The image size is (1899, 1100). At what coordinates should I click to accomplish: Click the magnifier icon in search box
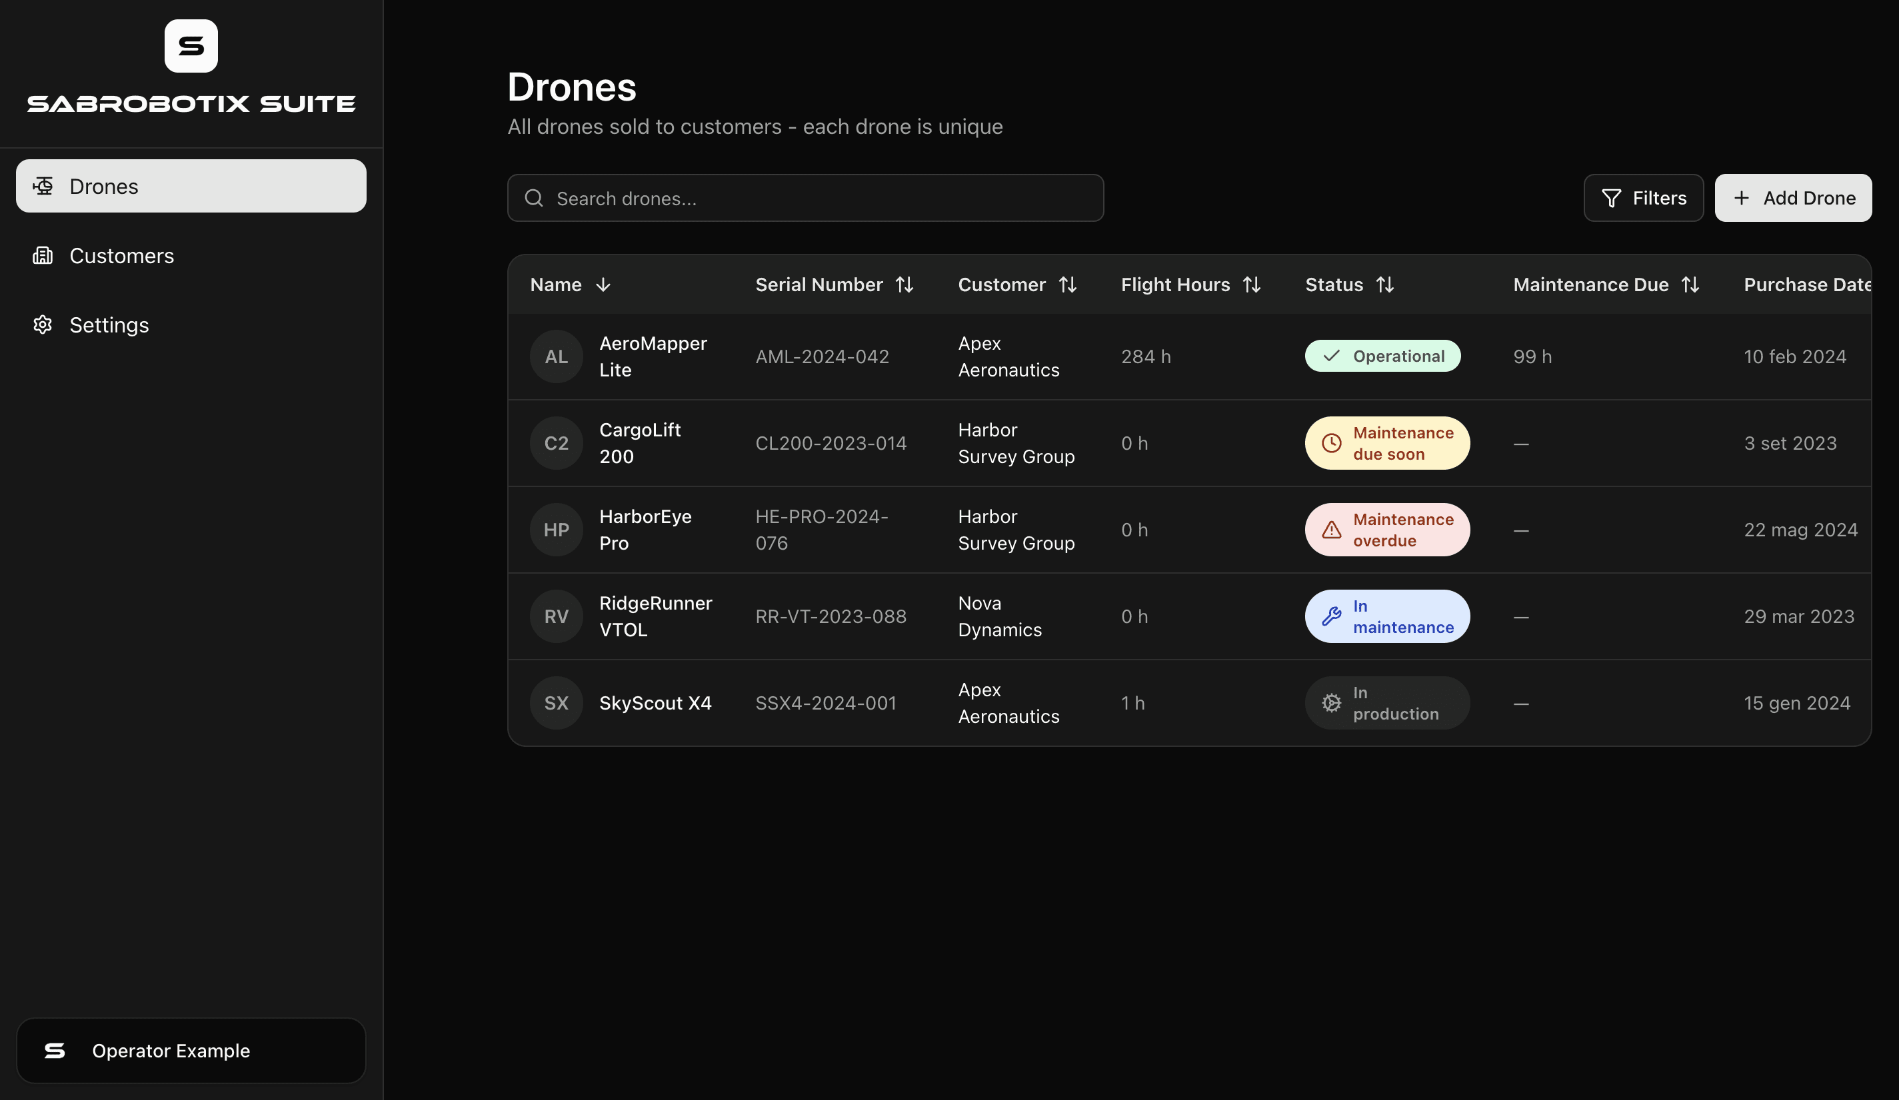[x=535, y=198]
